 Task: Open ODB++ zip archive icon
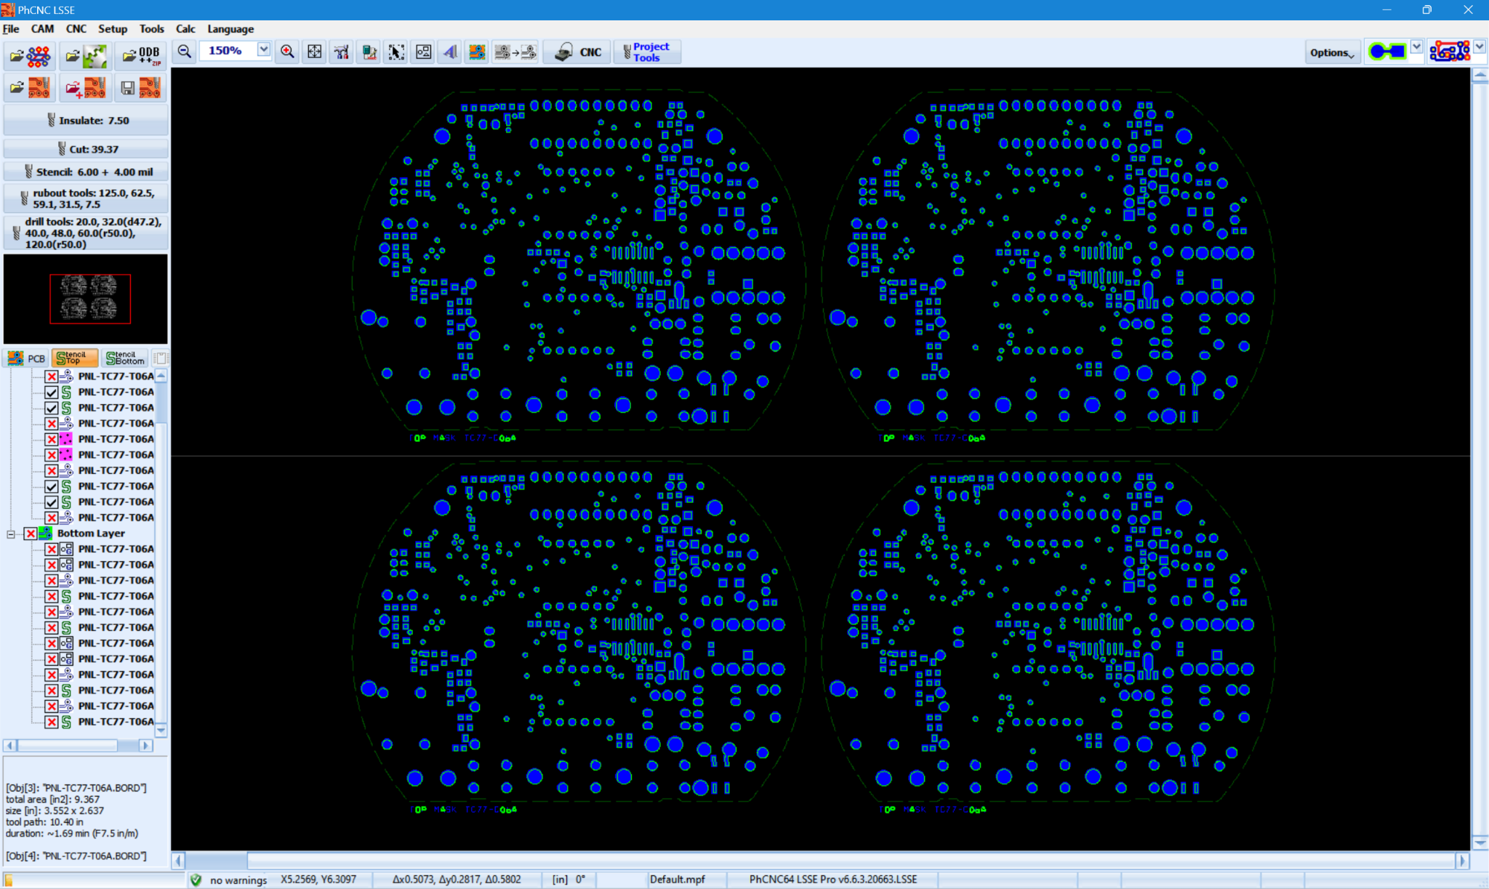tap(141, 56)
